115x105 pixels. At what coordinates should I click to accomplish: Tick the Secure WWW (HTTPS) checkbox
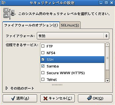[43, 73]
